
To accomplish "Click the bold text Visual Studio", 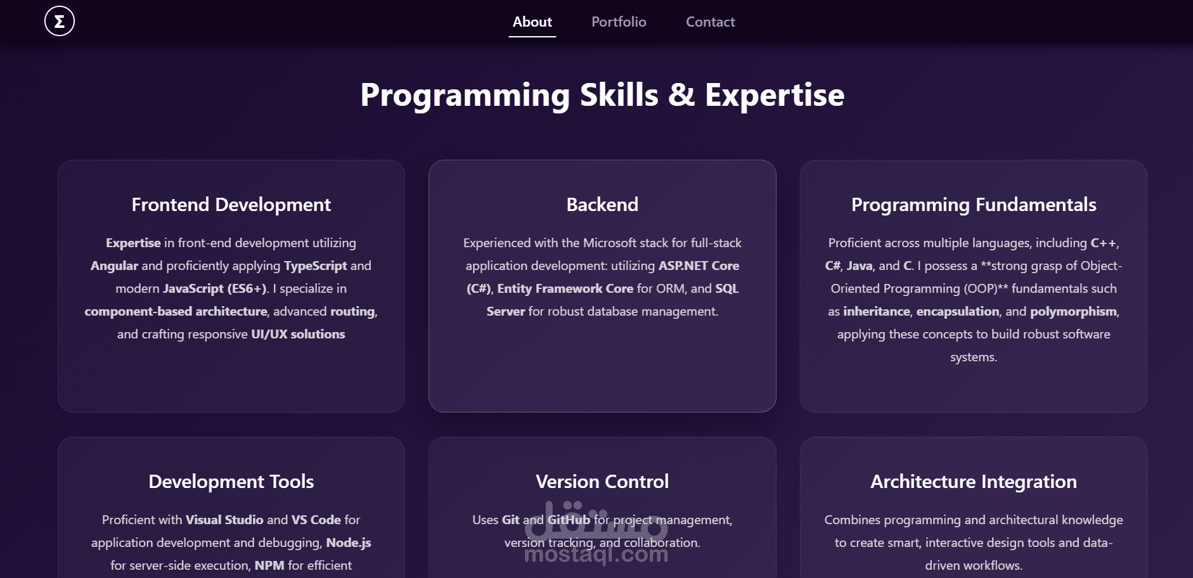I will pyautogui.click(x=224, y=520).
